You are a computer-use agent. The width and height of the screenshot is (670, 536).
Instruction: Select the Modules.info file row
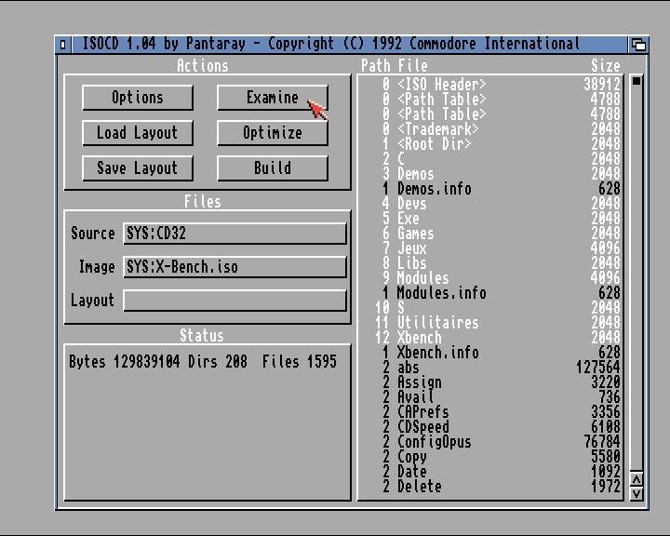490,293
